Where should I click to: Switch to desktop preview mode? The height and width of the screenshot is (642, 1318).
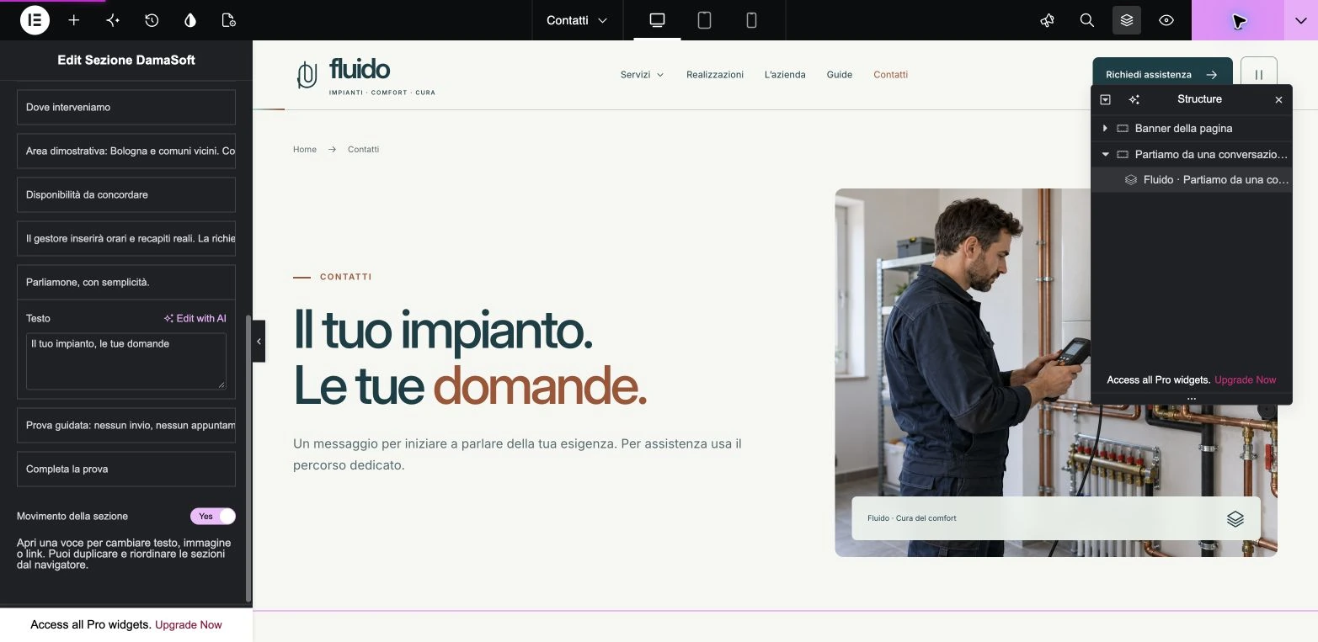657,20
